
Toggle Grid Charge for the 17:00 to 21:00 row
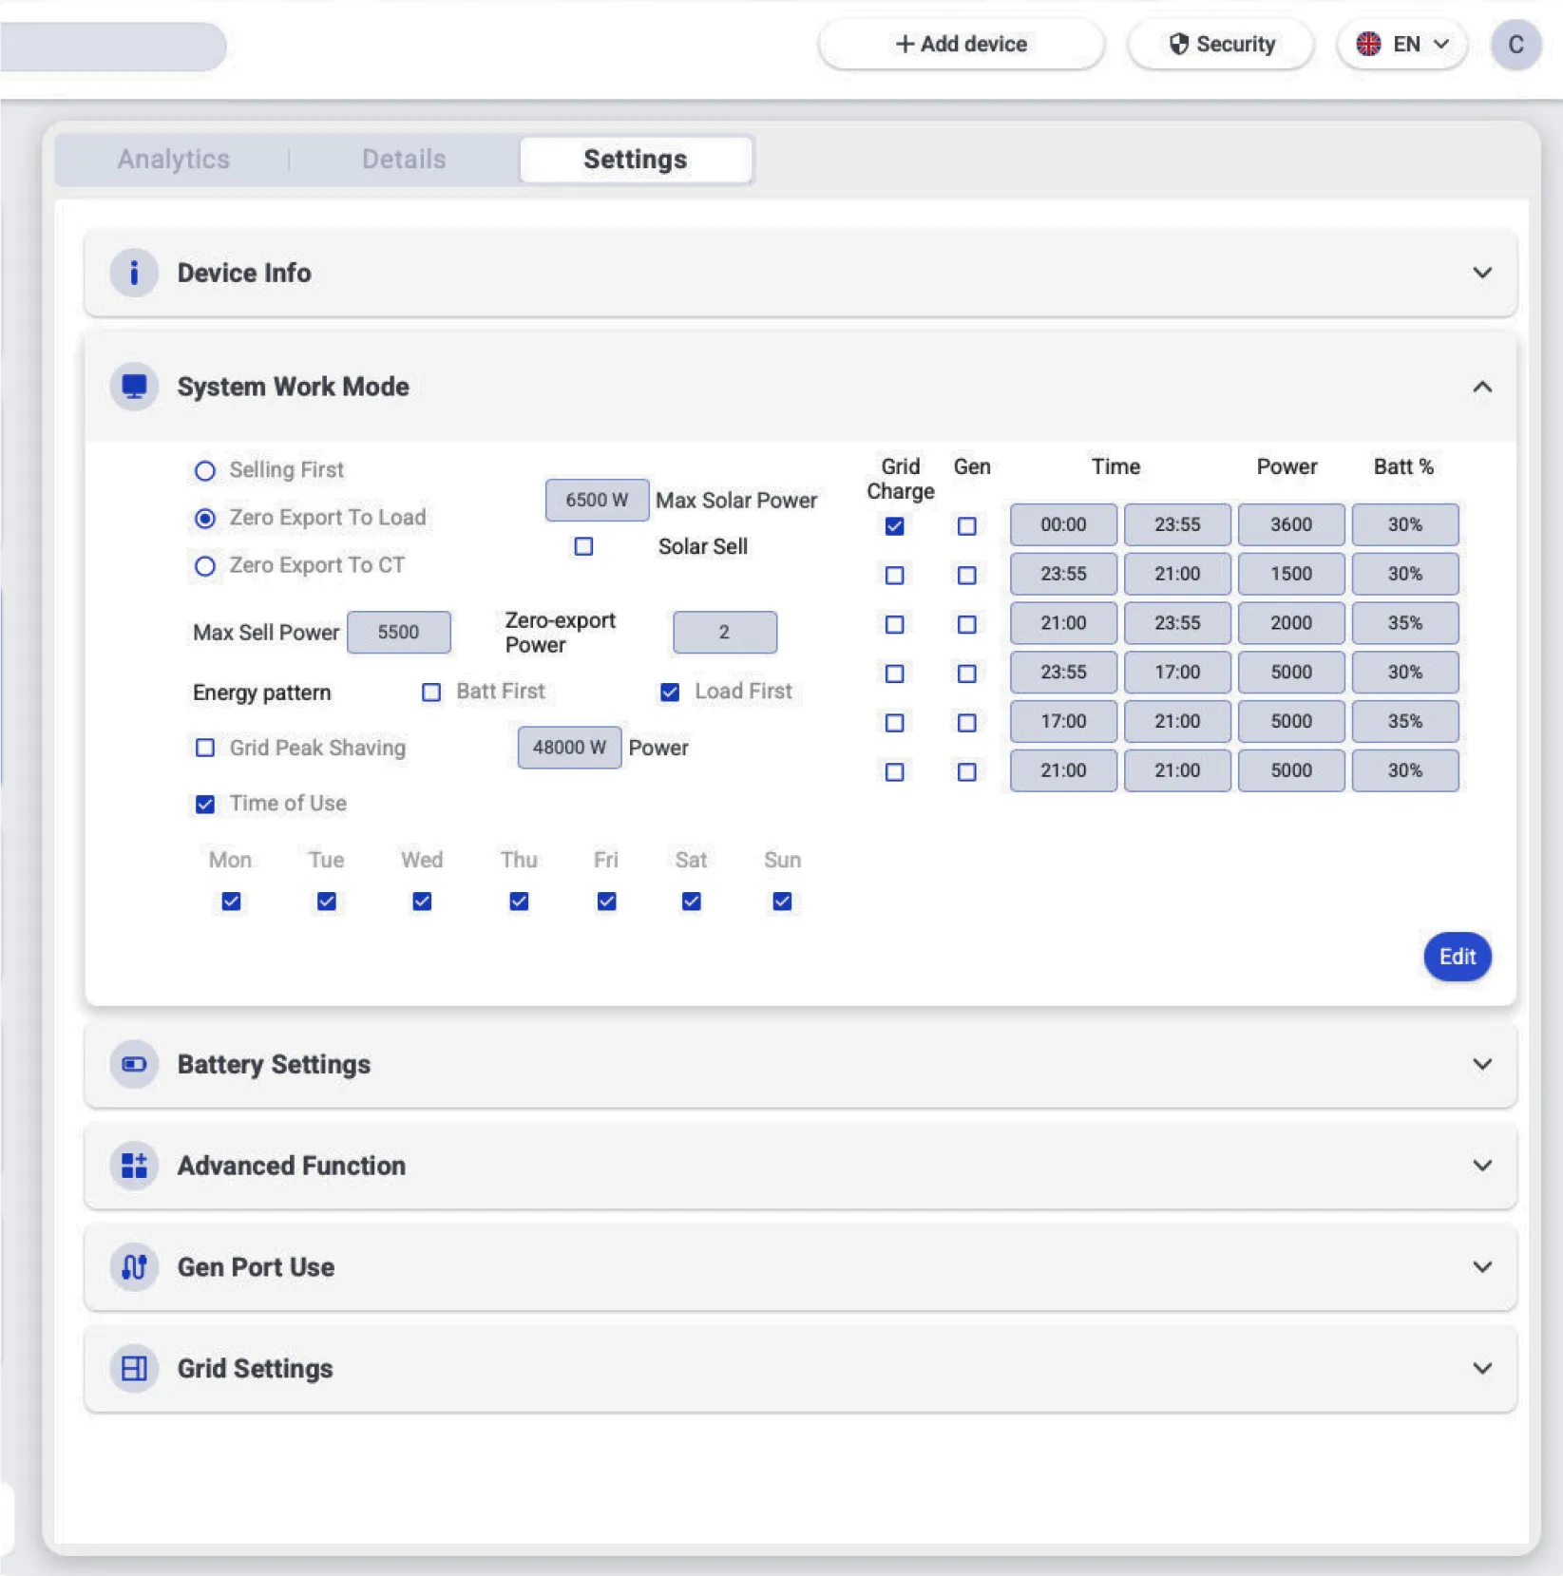coord(894,723)
